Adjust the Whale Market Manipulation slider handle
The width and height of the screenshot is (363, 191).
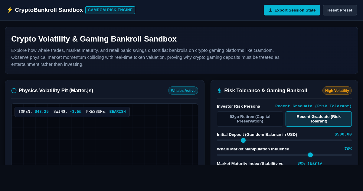click(310, 155)
